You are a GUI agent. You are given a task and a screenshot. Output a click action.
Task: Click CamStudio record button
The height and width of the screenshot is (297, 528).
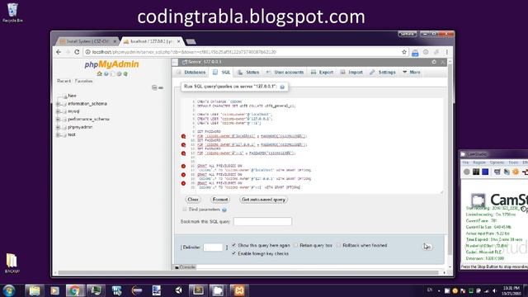pos(466,172)
